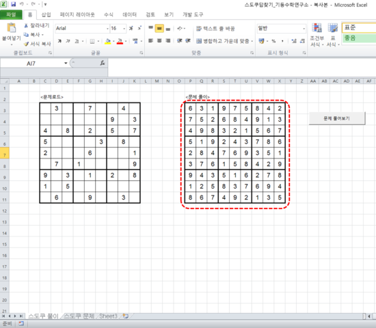Apply red font color
The width and height of the screenshot is (376, 328).
point(120,41)
